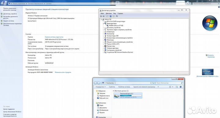Click Изменить ключ продукта link
This screenshot has height=118, width=220.
[63, 72]
